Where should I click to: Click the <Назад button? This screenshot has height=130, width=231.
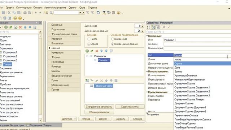point(86,119)
